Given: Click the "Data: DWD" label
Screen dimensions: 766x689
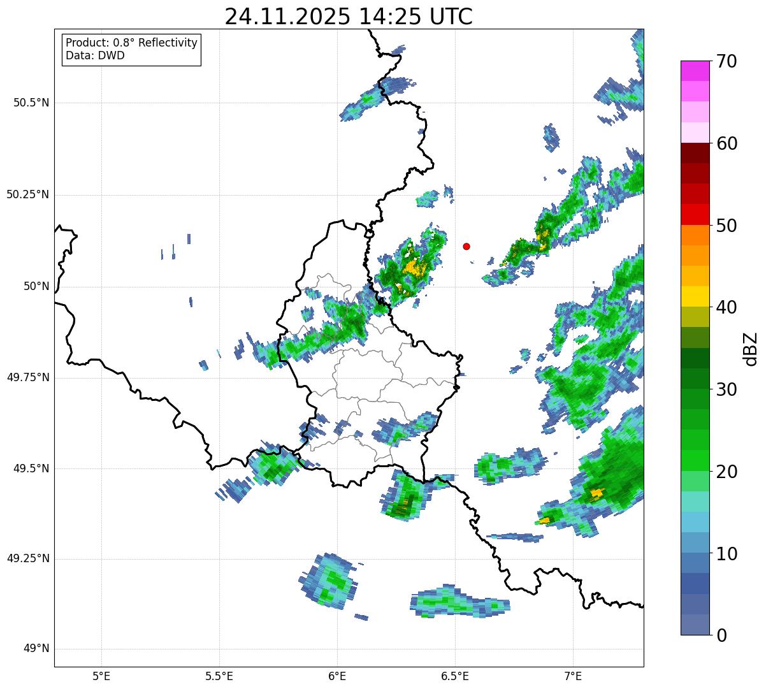Looking at the screenshot, I should [95, 55].
